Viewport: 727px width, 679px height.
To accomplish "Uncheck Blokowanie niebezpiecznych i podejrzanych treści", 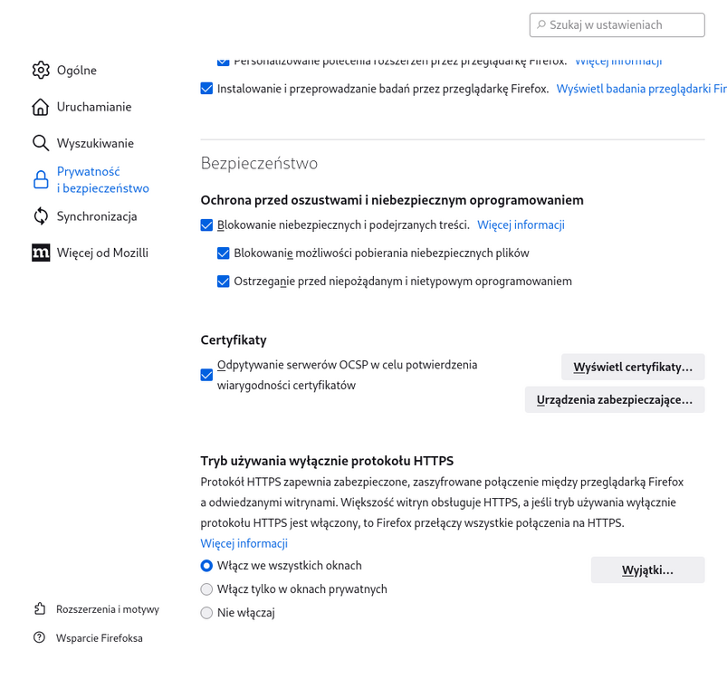I will [x=207, y=225].
